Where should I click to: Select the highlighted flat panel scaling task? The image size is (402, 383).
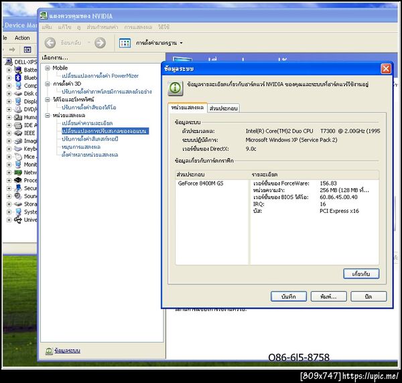105,131
